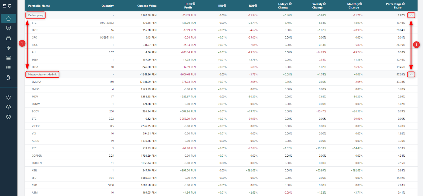
Task: Click the Nieprzypisane składniki portfolio name
Action: tap(43, 74)
